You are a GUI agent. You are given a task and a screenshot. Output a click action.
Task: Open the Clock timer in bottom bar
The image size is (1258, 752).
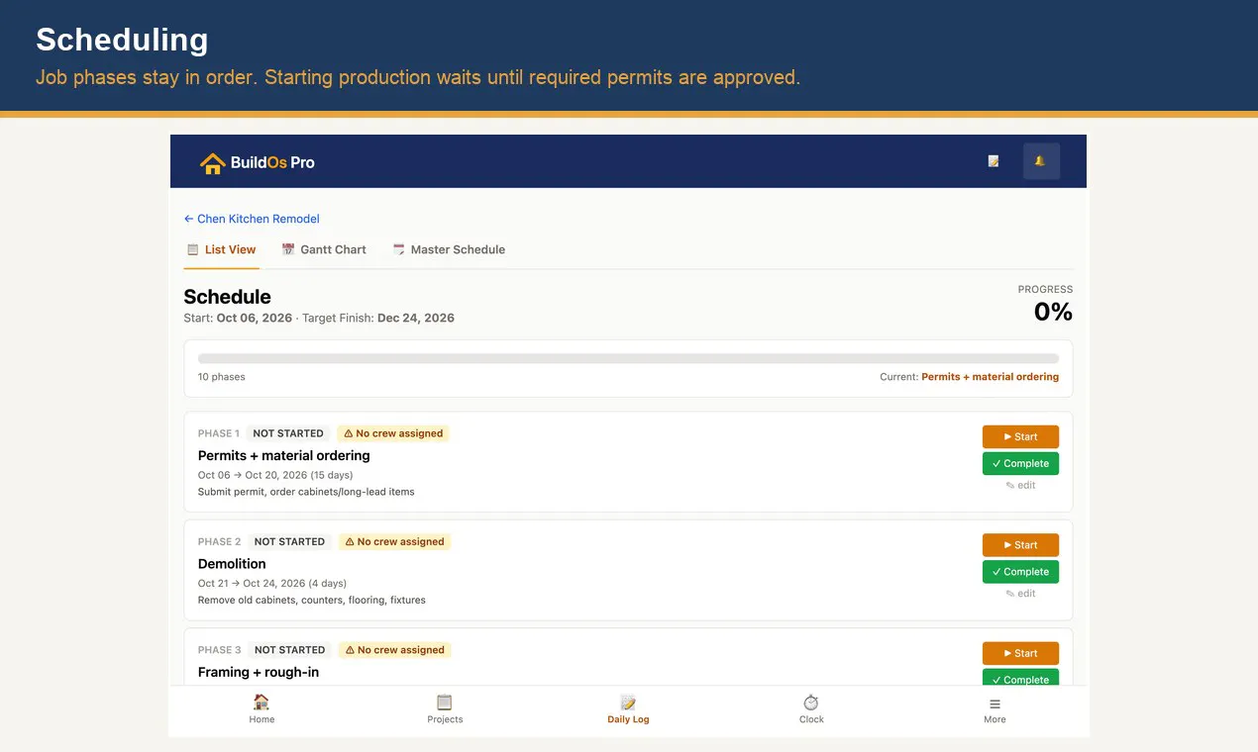pos(811,708)
